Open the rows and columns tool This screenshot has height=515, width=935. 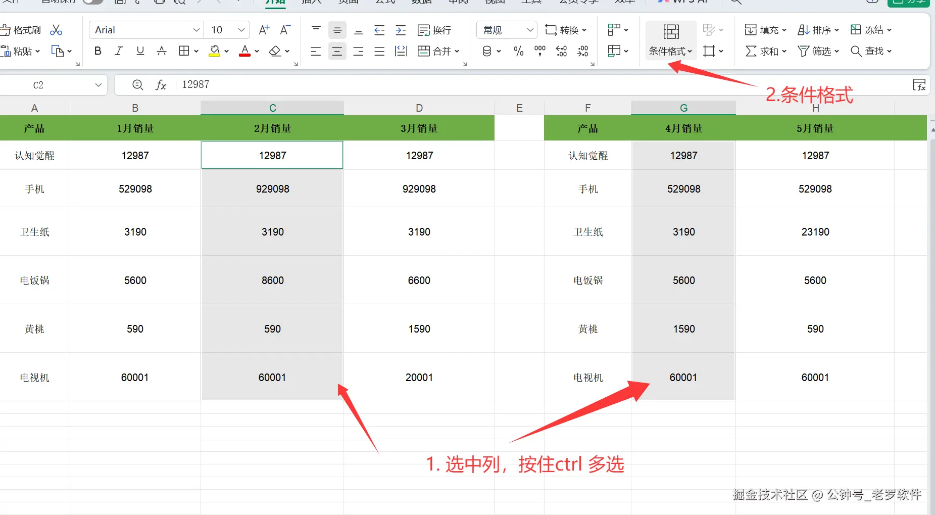[x=618, y=30]
